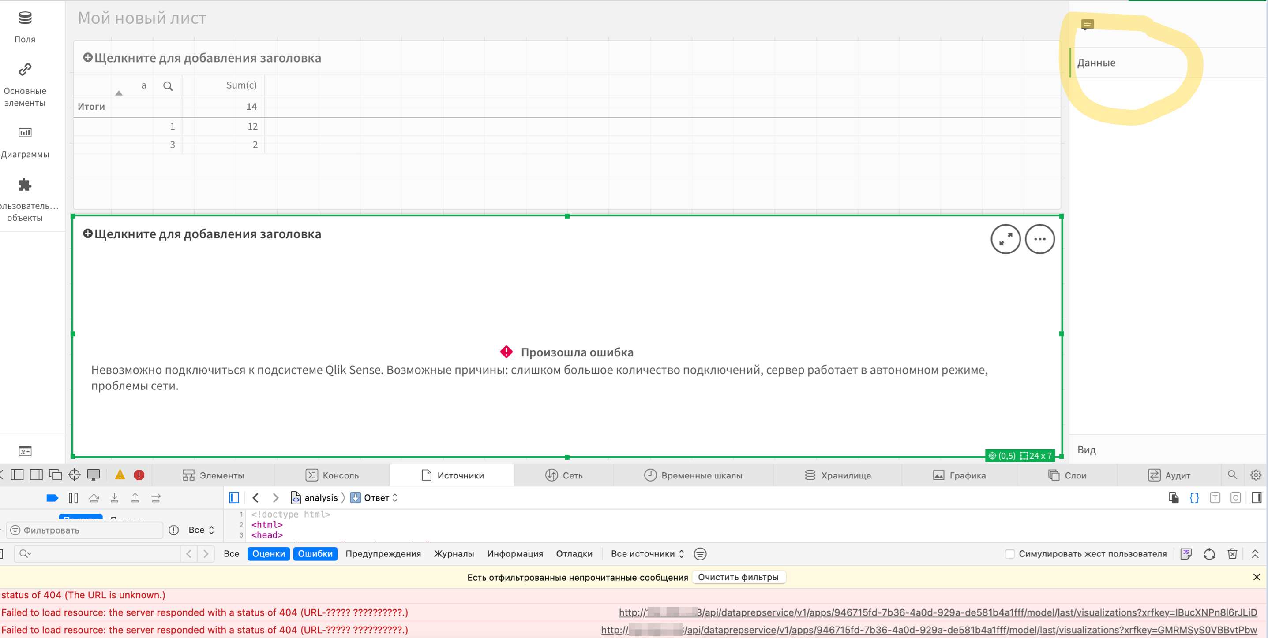Click Очистить фильтры button
This screenshot has height=638, width=1268.
point(739,577)
